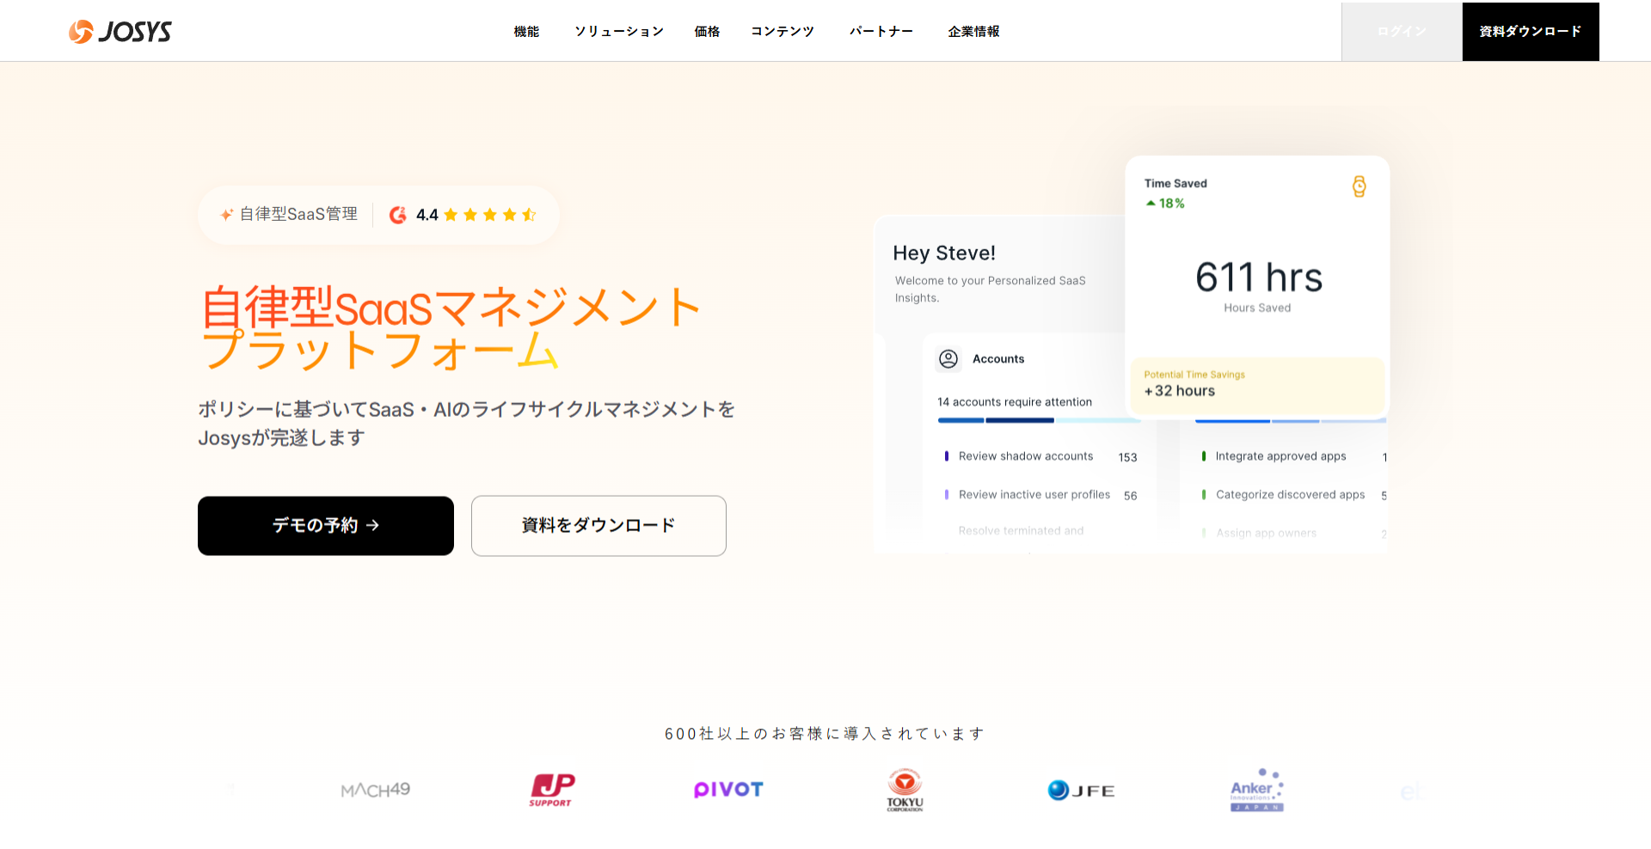Open the 企業情報 menu
Screen dimensions: 1651x849
[973, 32]
